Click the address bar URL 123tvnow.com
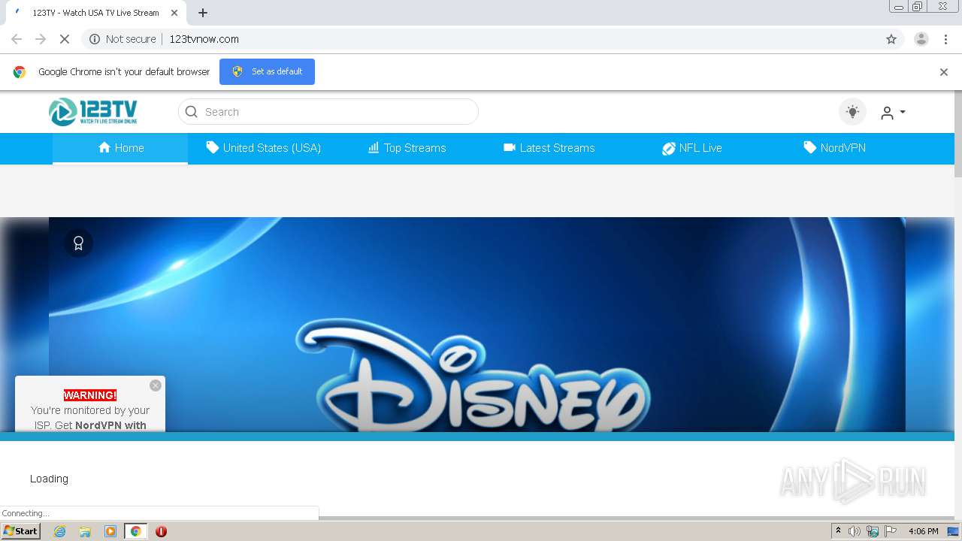 pos(204,39)
